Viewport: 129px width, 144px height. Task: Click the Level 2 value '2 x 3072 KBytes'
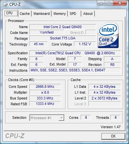[104, 98]
